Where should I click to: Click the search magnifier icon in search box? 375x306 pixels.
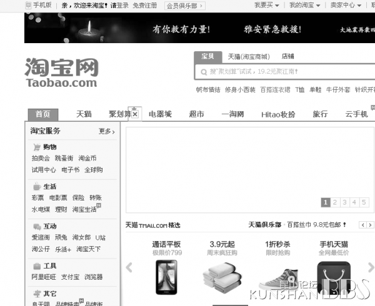click(x=204, y=72)
